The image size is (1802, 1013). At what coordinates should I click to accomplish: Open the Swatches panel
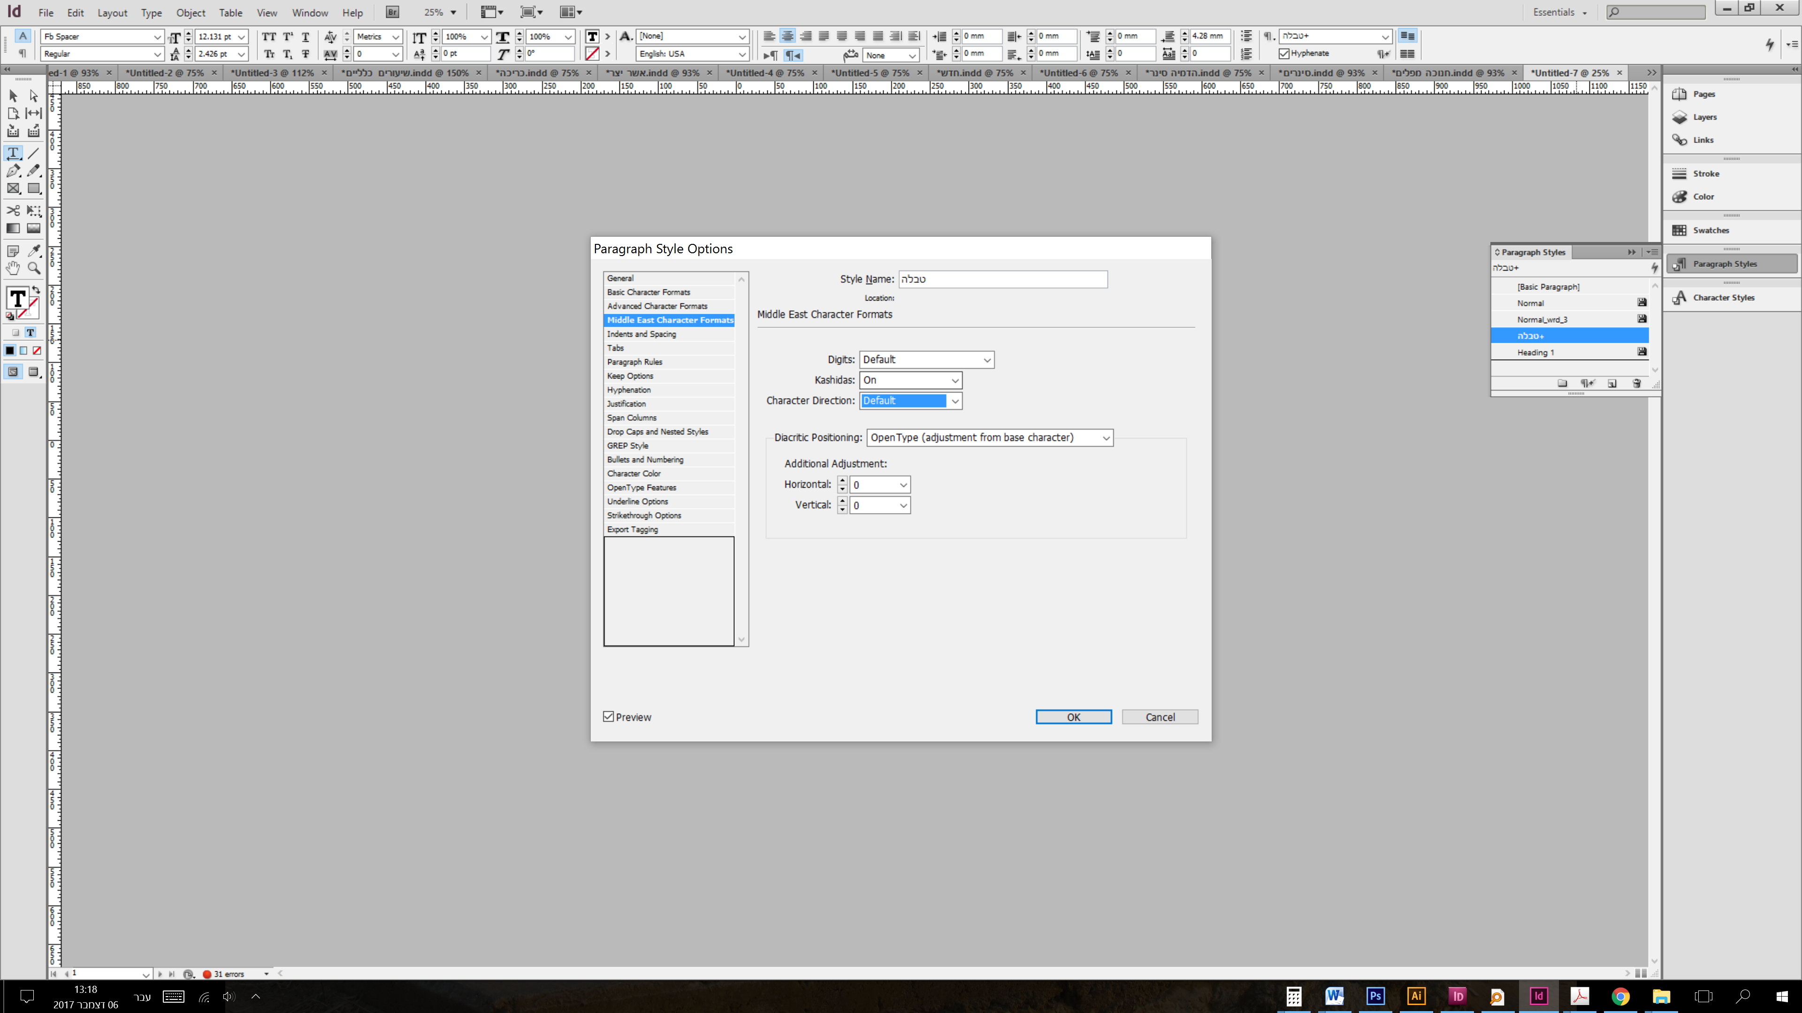pyautogui.click(x=1710, y=230)
